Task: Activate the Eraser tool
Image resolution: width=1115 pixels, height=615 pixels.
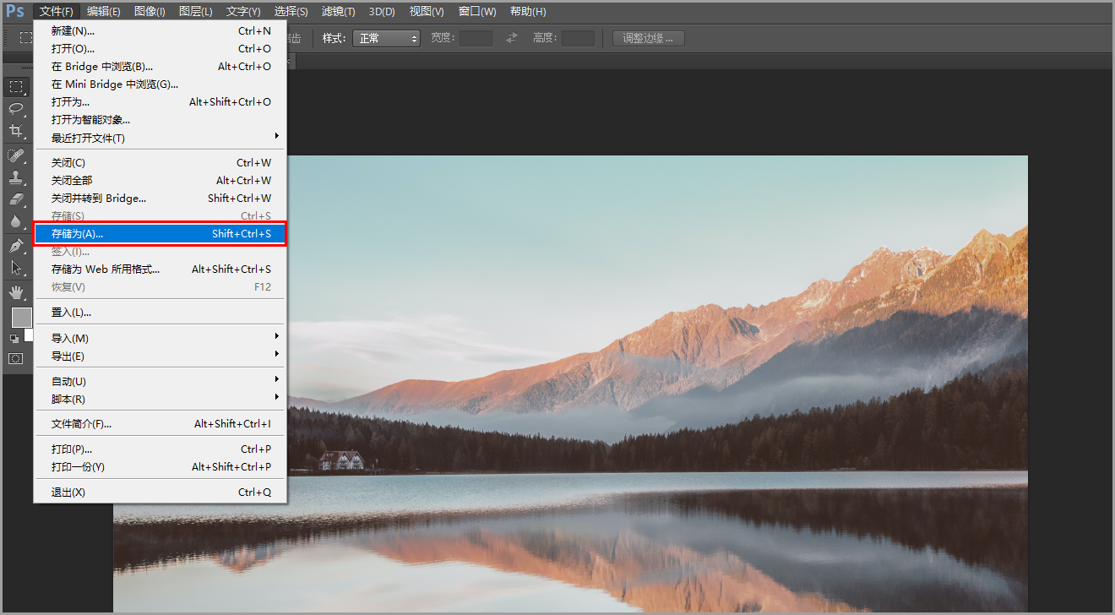Action: (x=16, y=199)
